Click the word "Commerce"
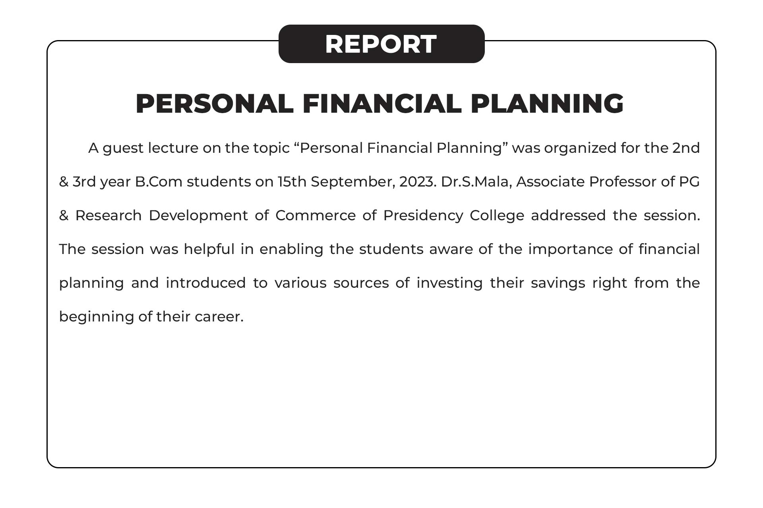This screenshot has width=763, height=508. (x=316, y=216)
